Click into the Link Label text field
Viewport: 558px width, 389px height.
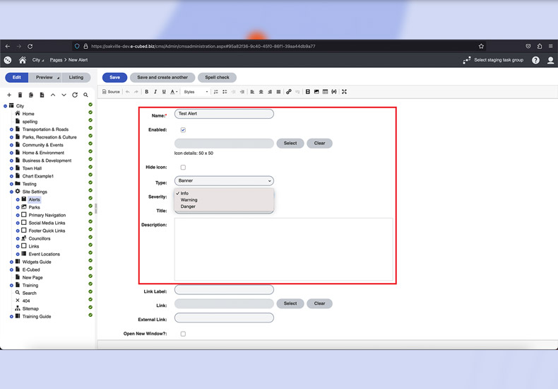point(223,290)
